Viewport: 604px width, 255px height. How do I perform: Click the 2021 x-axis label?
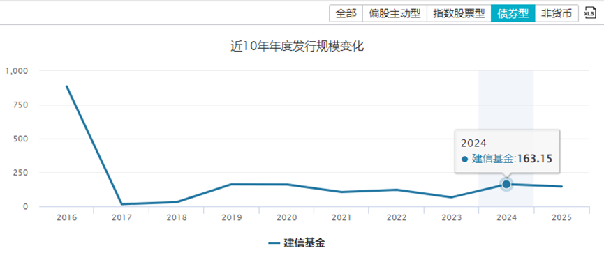coord(341,217)
